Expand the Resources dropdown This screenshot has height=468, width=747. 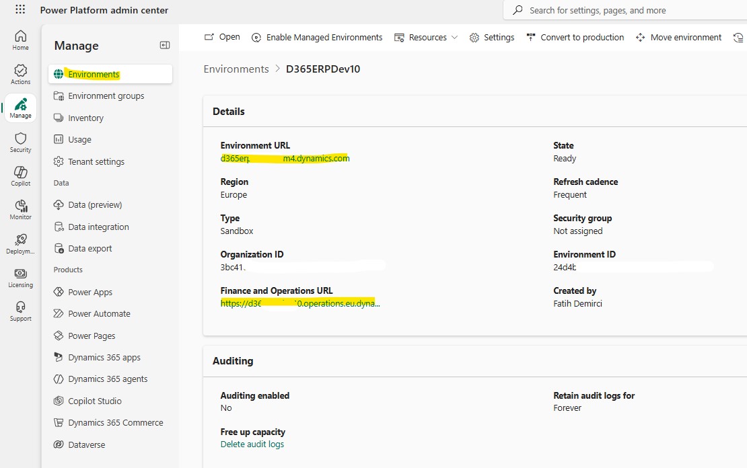426,37
